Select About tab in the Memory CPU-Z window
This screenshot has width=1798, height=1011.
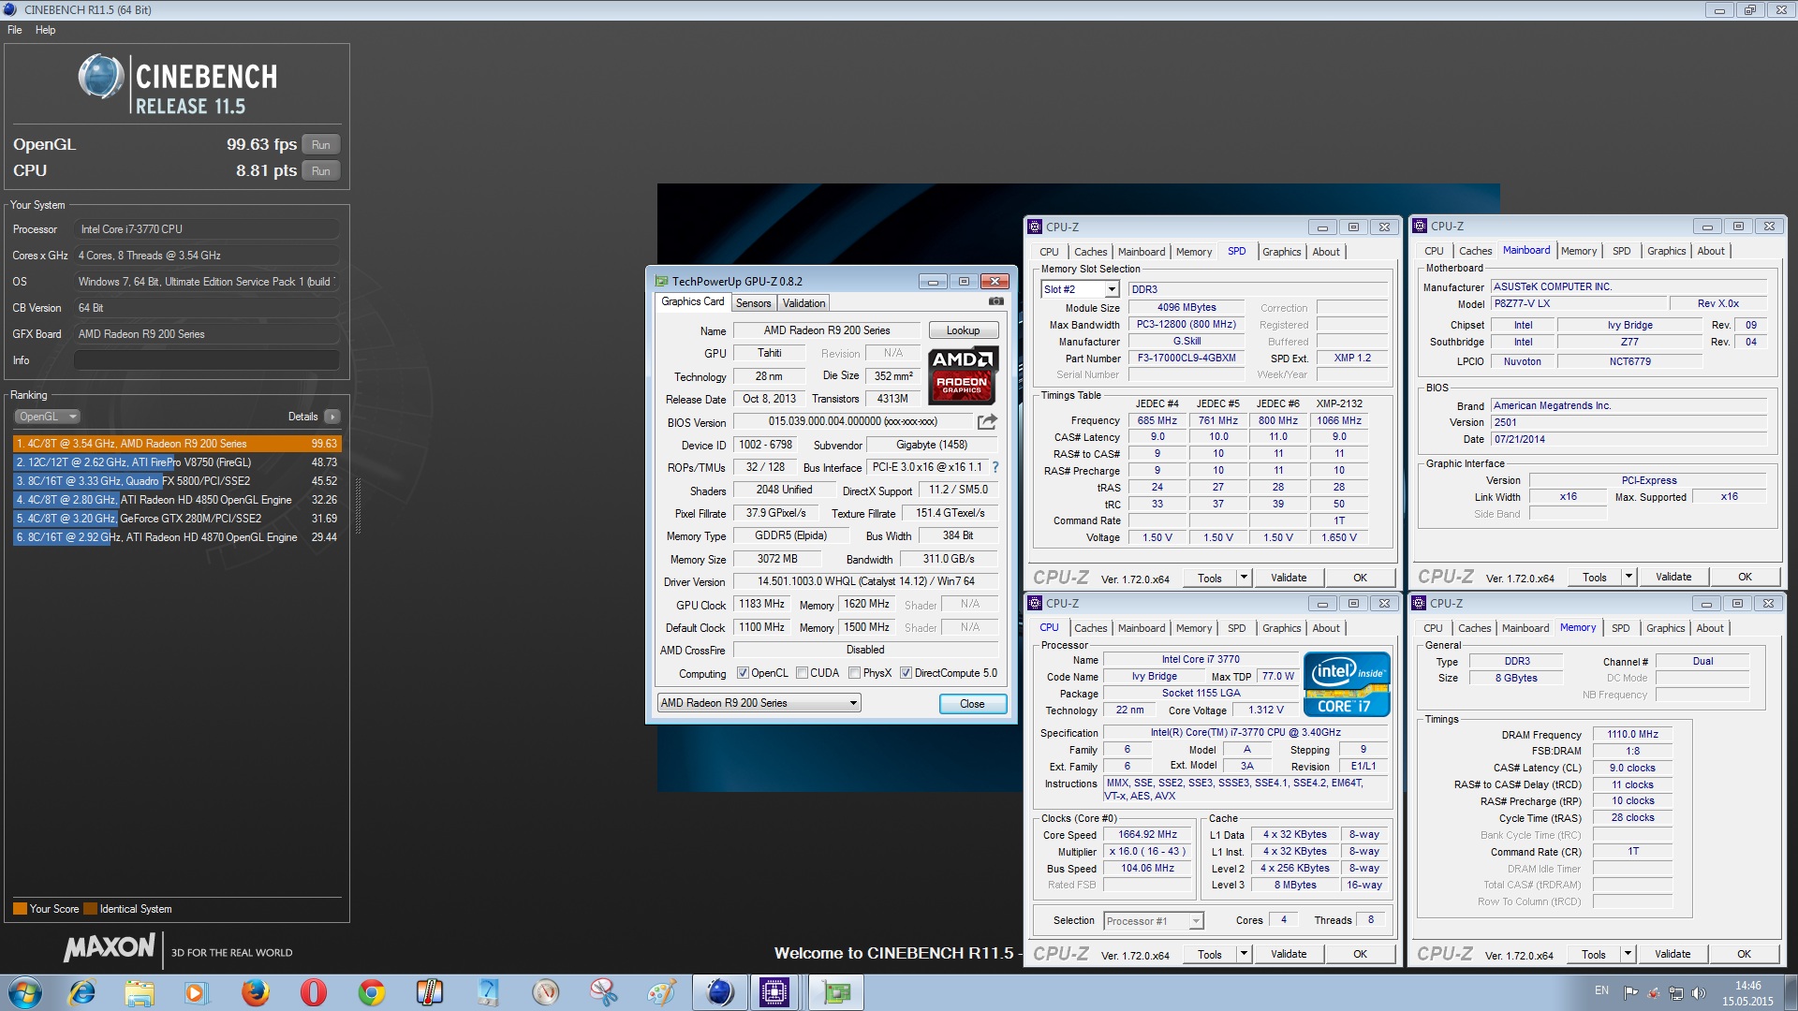[x=1710, y=628]
